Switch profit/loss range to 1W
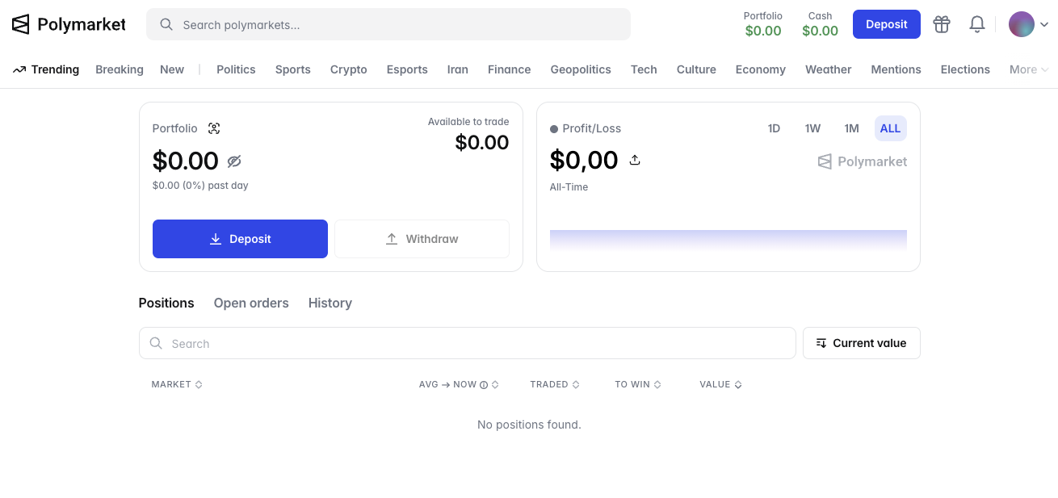 812,128
